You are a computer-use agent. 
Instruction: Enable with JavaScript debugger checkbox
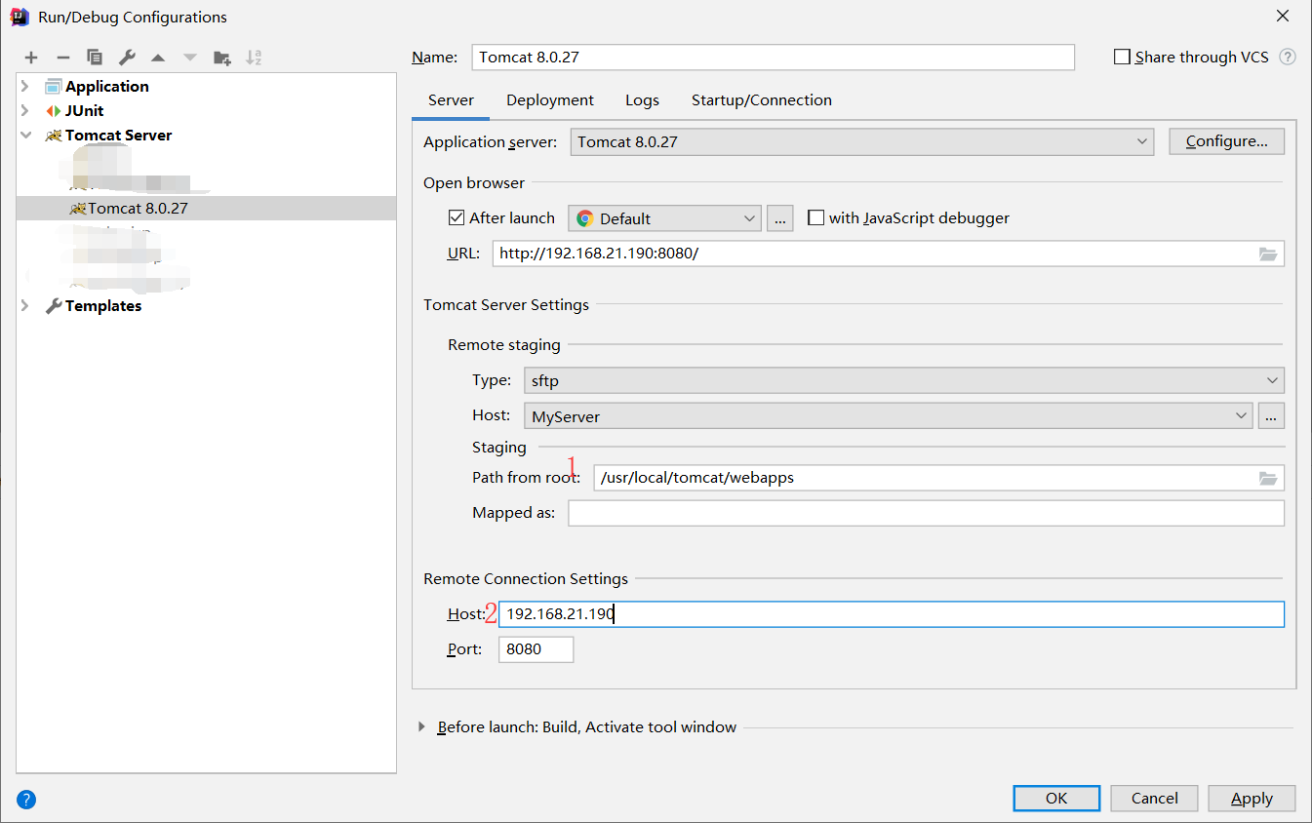(x=816, y=217)
